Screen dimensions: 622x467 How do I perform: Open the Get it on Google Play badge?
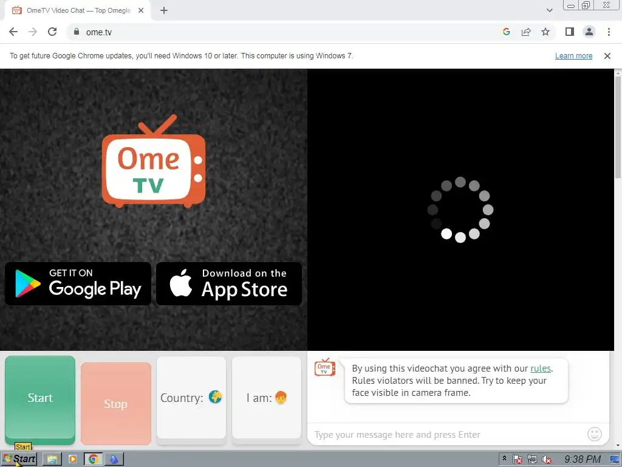coord(78,283)
